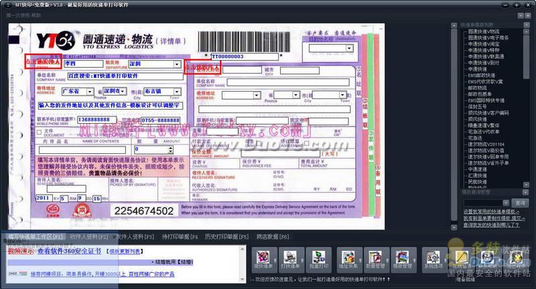Select 申通快递V淘宝 template

coord(483,44)
